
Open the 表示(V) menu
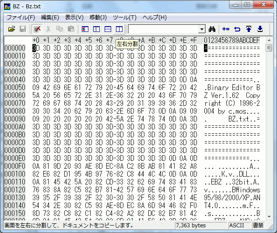click(74, 17)
